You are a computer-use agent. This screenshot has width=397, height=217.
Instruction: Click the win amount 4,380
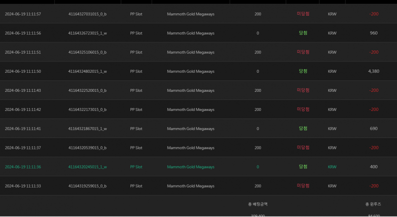[x=374, y=71]
